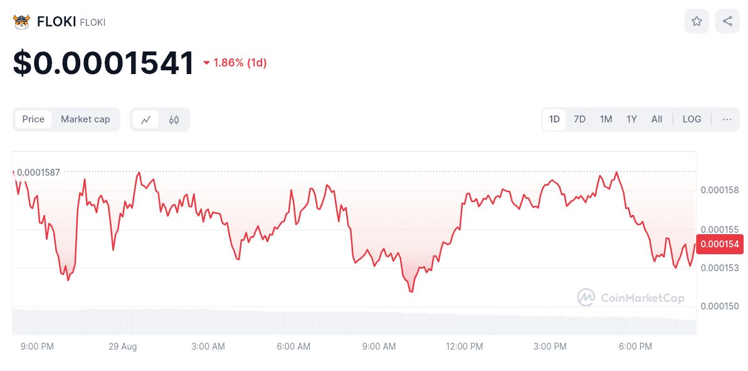Click the FLOKI ticker symbol text
This screenshot has width=748, height=371.
[x=93, y=23]
